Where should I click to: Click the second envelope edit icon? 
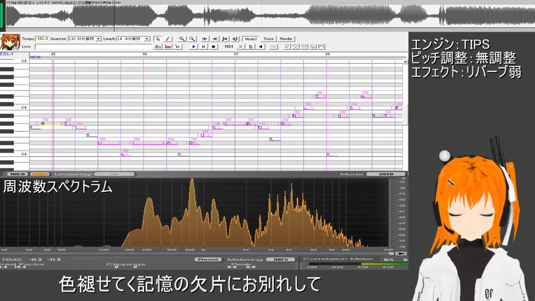coord(296,47)
